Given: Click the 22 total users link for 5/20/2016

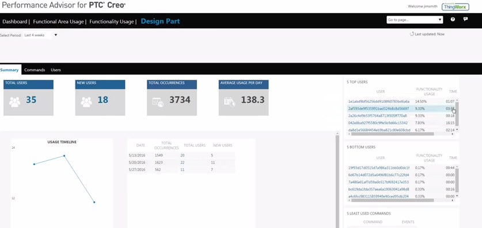Looking at the screenshot, I should tap(183, 163).
